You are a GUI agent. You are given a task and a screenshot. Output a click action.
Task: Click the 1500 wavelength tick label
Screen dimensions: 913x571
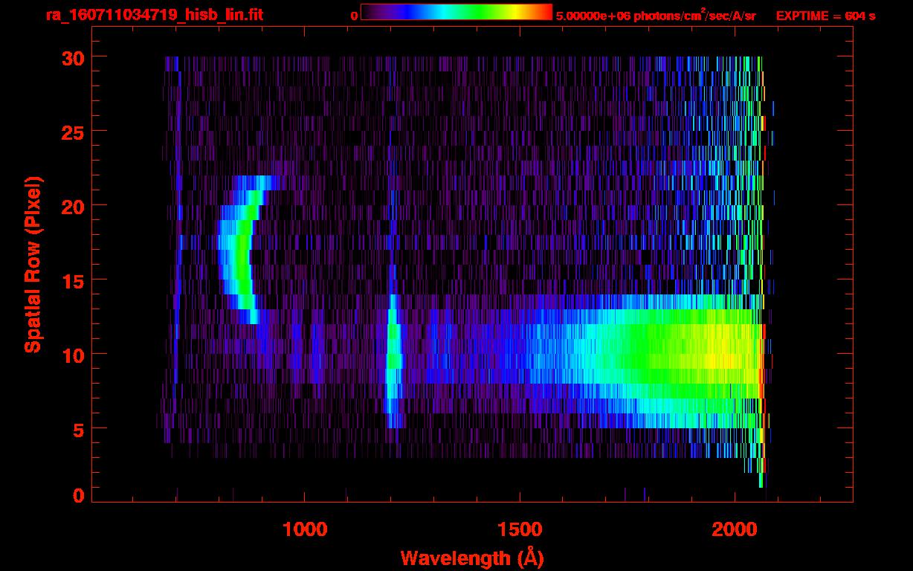519,529
